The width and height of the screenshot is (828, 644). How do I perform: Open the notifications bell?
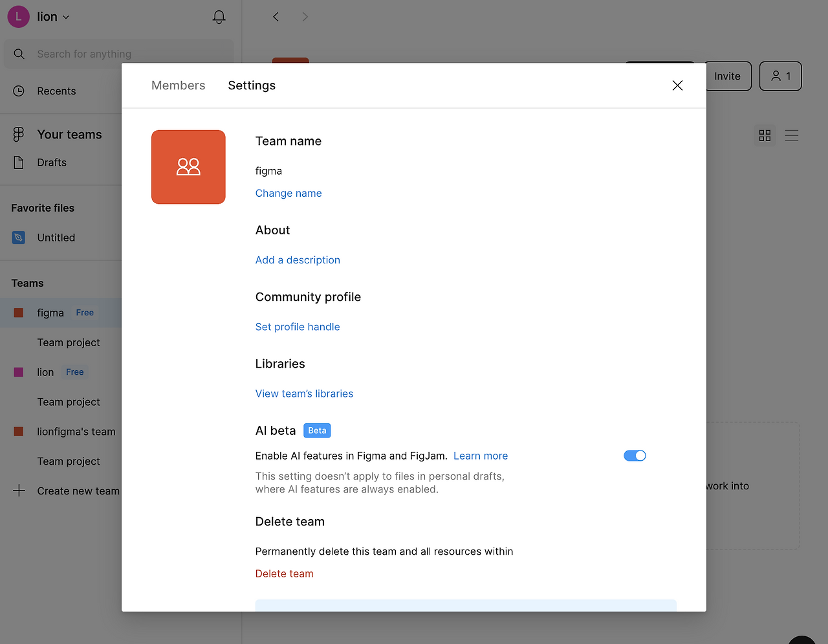(x=219, y=17)
